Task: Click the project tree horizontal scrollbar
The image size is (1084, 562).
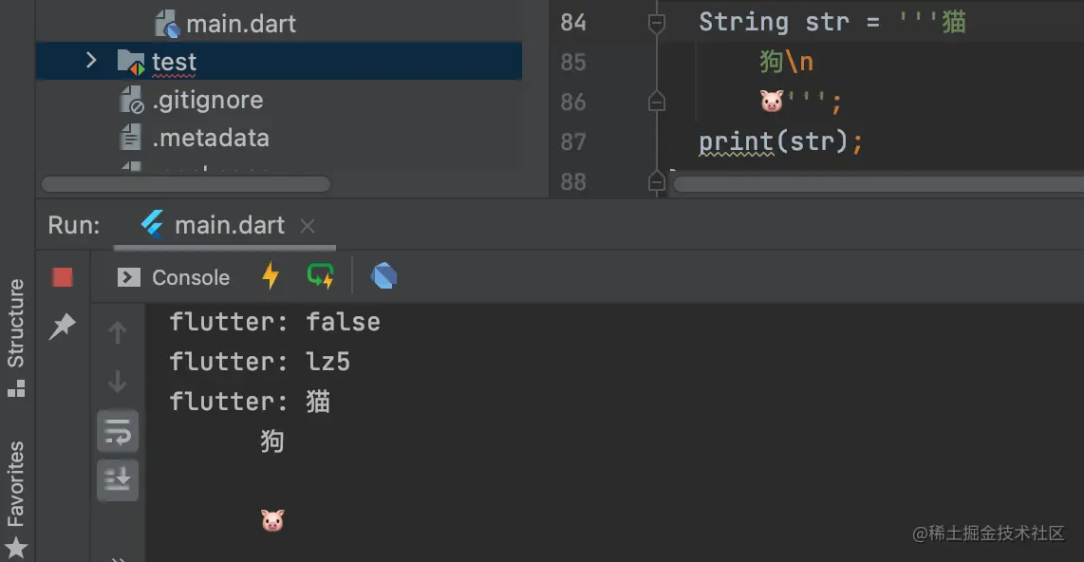Action: pos(186,184)
